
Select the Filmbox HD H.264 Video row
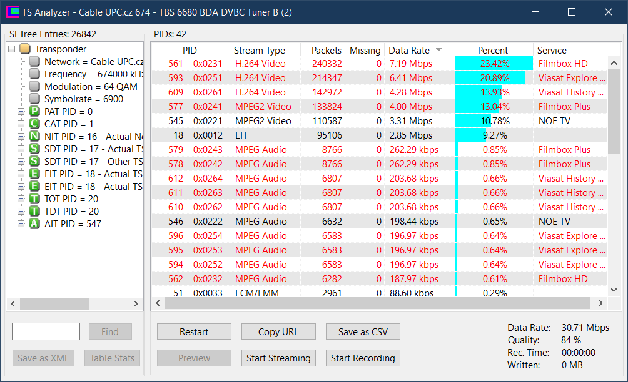[380, 64]
